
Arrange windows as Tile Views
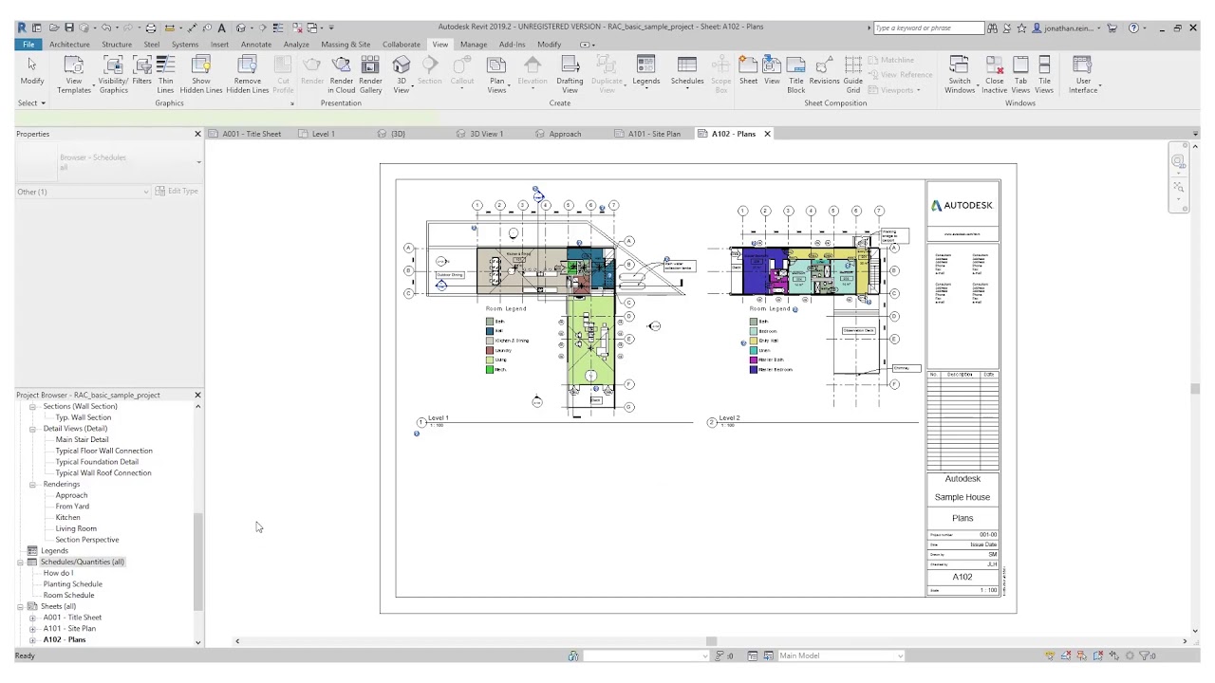pos(1044,74)
